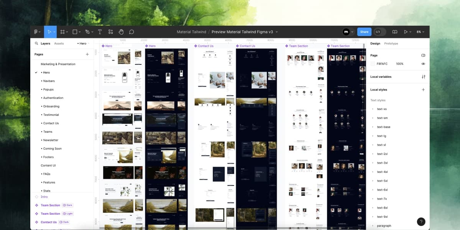This screenshot has height=230, width=460.
Task: Click the F8FAFC page color swatch
Action: [x=373, y=64]
